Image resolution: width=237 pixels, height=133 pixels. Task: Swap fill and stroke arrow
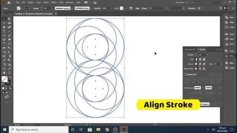tap(10, 77)
